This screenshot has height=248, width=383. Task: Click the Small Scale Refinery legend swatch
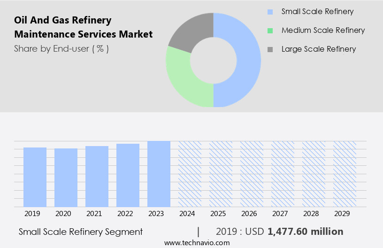(x=269, y=12)
